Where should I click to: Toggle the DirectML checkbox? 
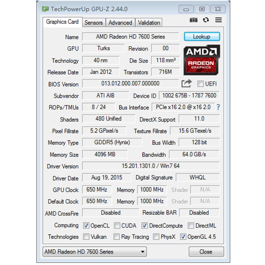tap(191, 226)
